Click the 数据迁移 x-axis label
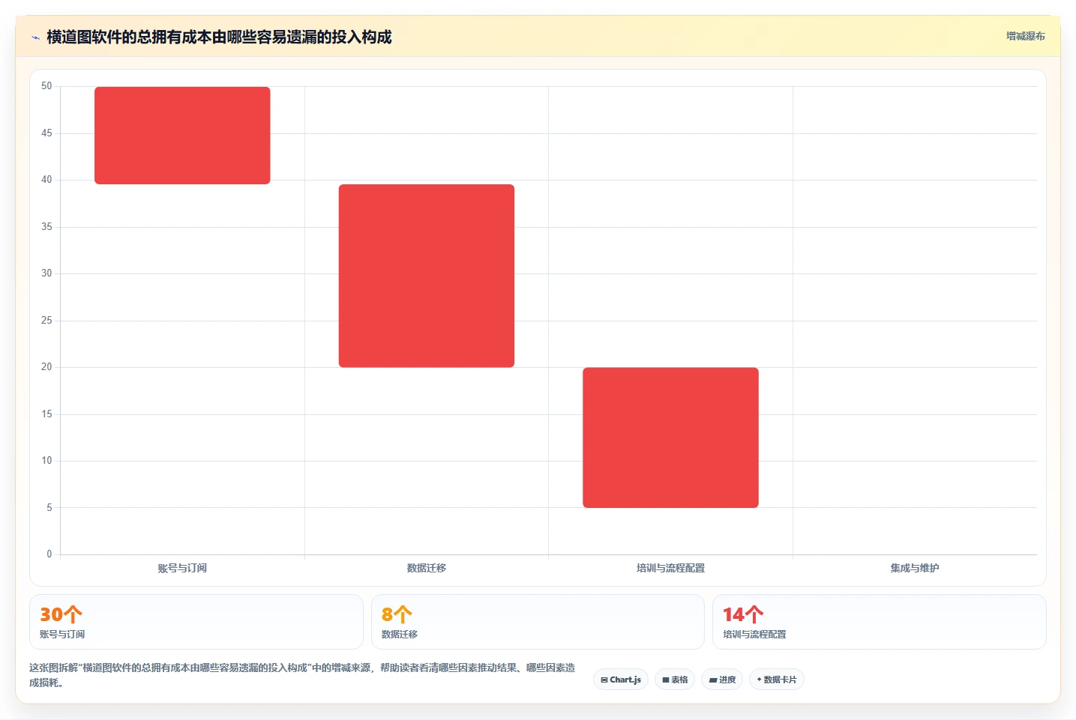 [x=427, y=568]
